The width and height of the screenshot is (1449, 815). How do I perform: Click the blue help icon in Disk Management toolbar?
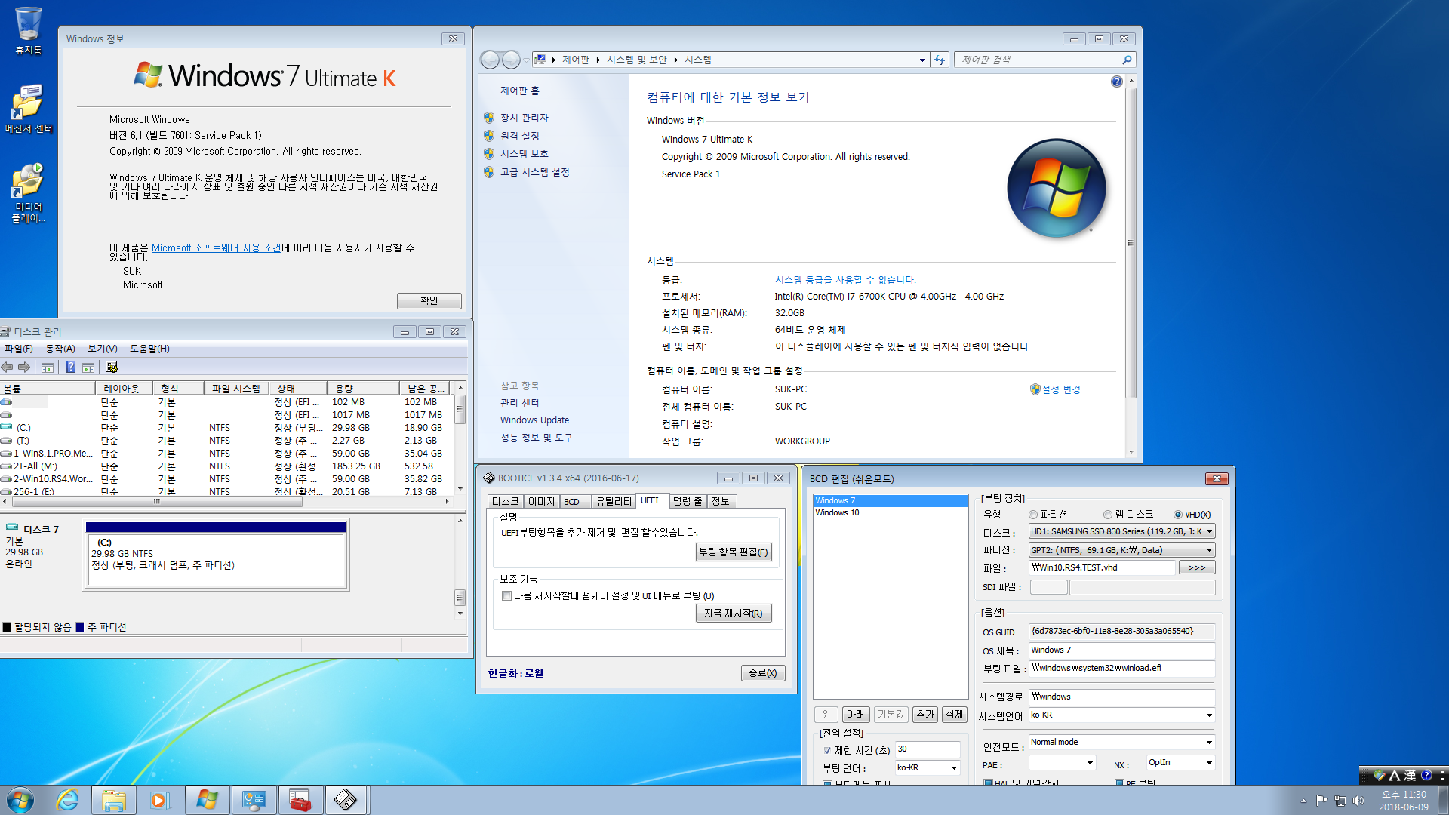(x=70, y=368)
